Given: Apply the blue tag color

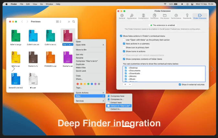Looking at the screenshot, I should tap(92, 84).
